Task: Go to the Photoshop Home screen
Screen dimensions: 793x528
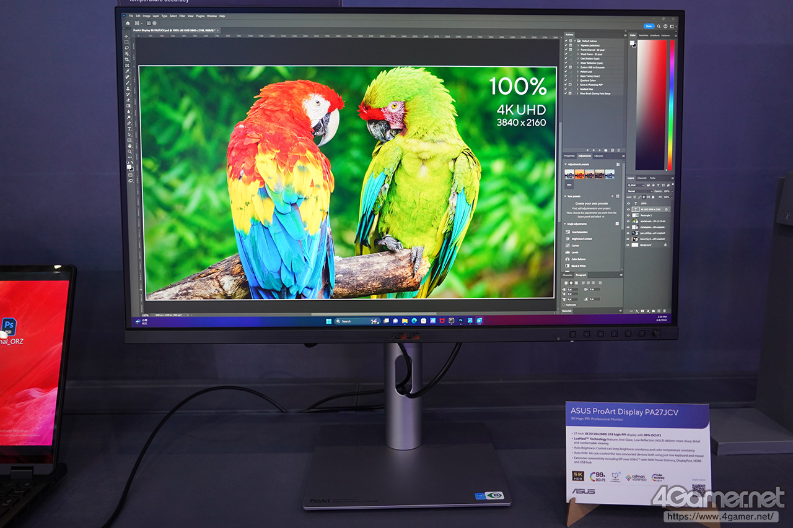Action: 127,23
